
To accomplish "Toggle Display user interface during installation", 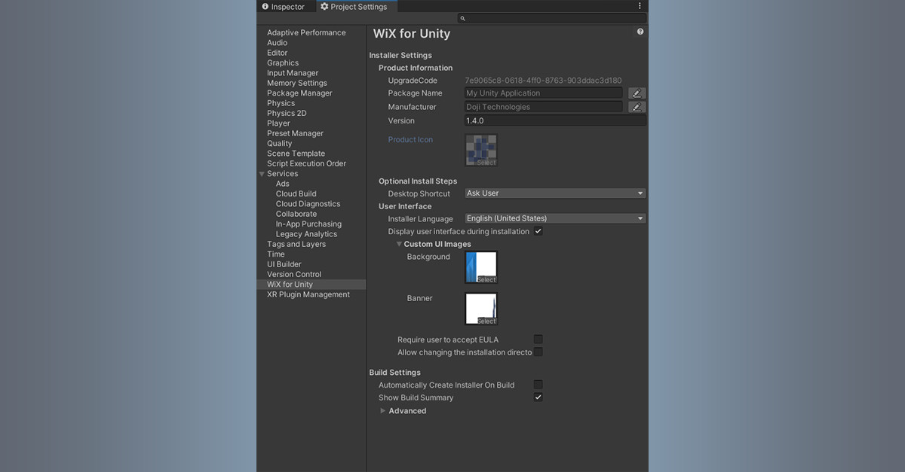I will pos(538,231).
